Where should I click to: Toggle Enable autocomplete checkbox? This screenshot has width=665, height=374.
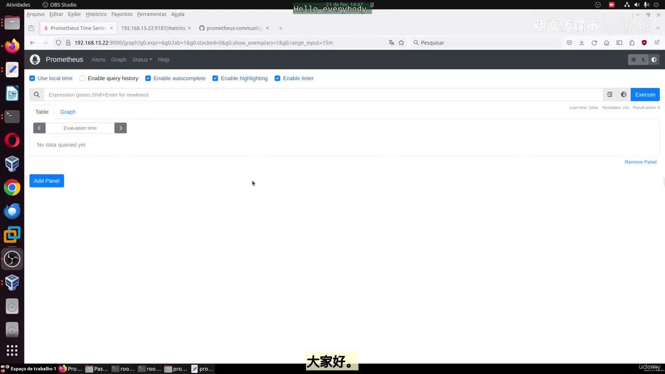148,78
